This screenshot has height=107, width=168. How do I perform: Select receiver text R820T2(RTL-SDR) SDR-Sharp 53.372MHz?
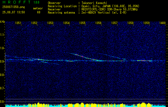click(110, 9)
